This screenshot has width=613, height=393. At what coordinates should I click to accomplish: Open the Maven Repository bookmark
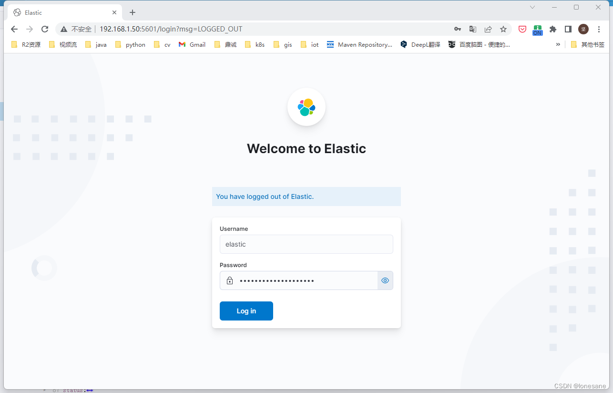click(x=359, y=44)
